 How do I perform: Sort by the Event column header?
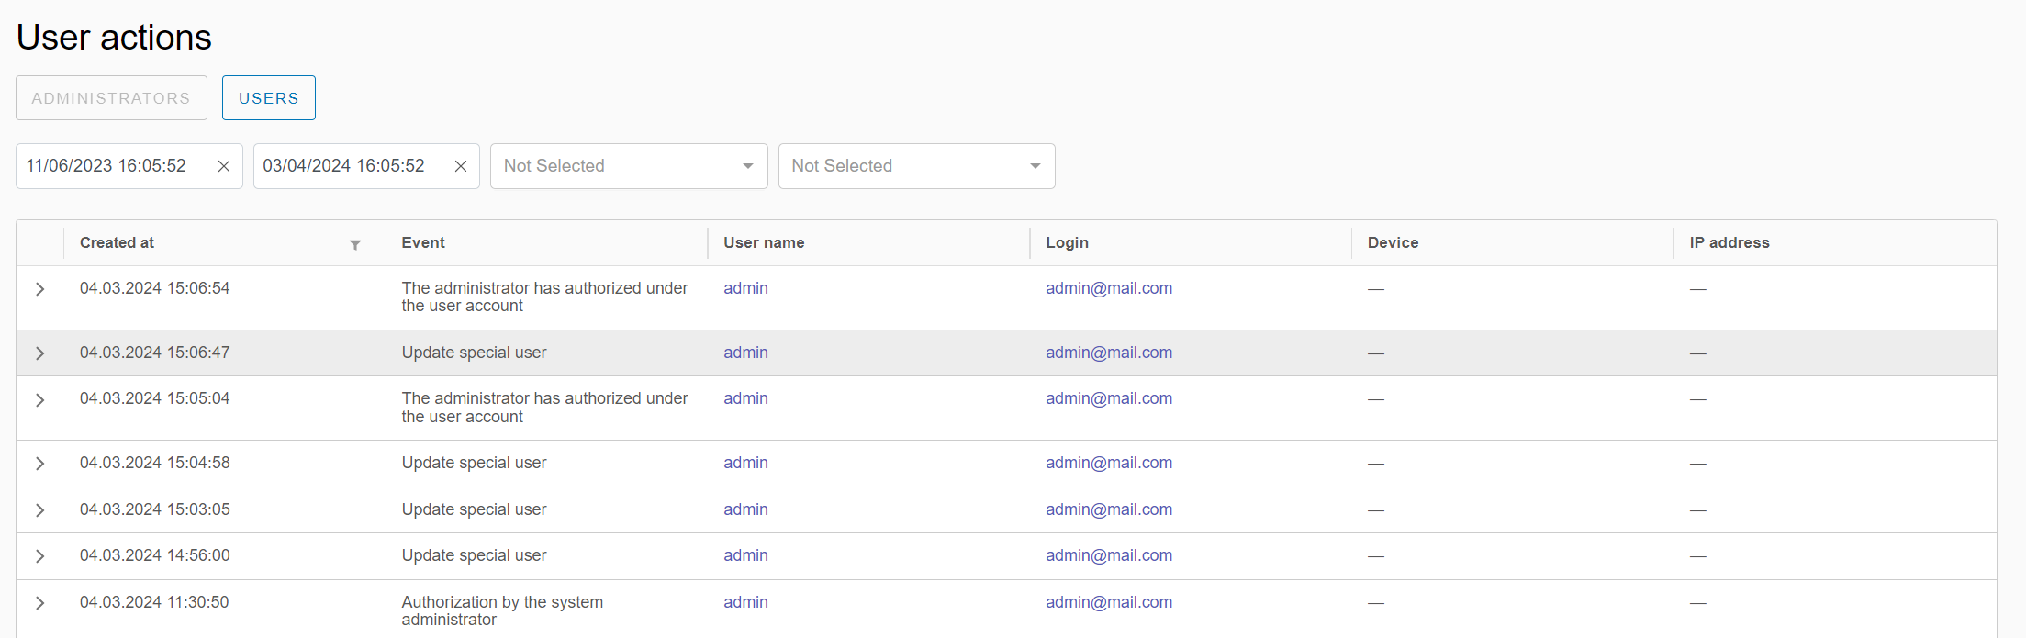[423, 243]
